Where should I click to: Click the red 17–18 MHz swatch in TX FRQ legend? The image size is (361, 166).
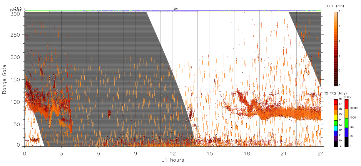(336, 102)
